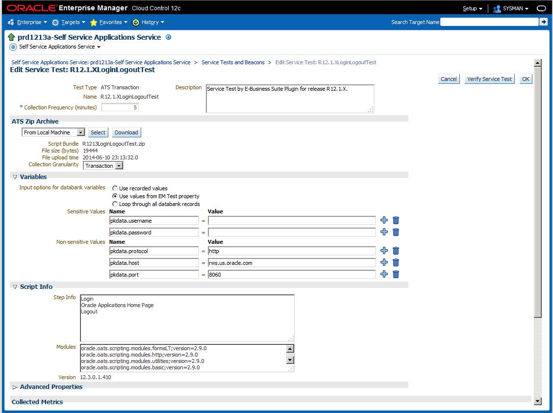Click the page scrollbar down arrow
The width and height of the screenshot is (553, 413).
click(537, 401)
